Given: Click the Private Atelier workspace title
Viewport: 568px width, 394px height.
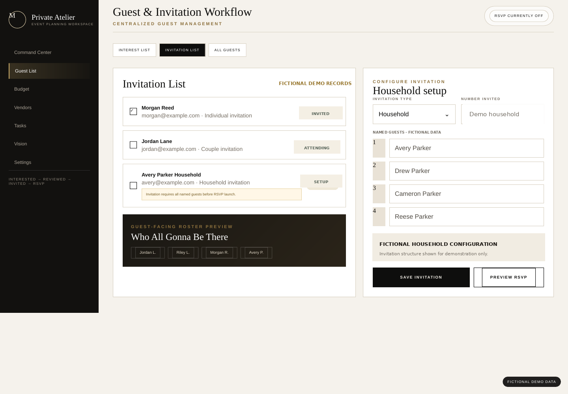Looking at the screenshot, I should click(x=53, y=17).
